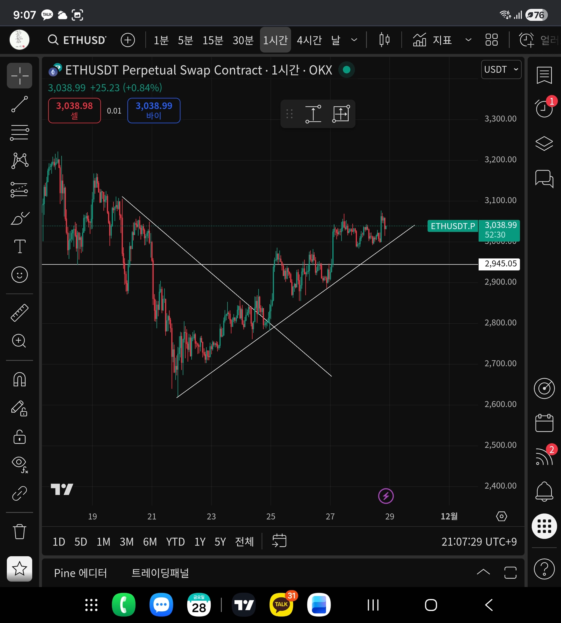
Task: Click the 2,945.05 horizontal line price label
Action: (499, 264)
